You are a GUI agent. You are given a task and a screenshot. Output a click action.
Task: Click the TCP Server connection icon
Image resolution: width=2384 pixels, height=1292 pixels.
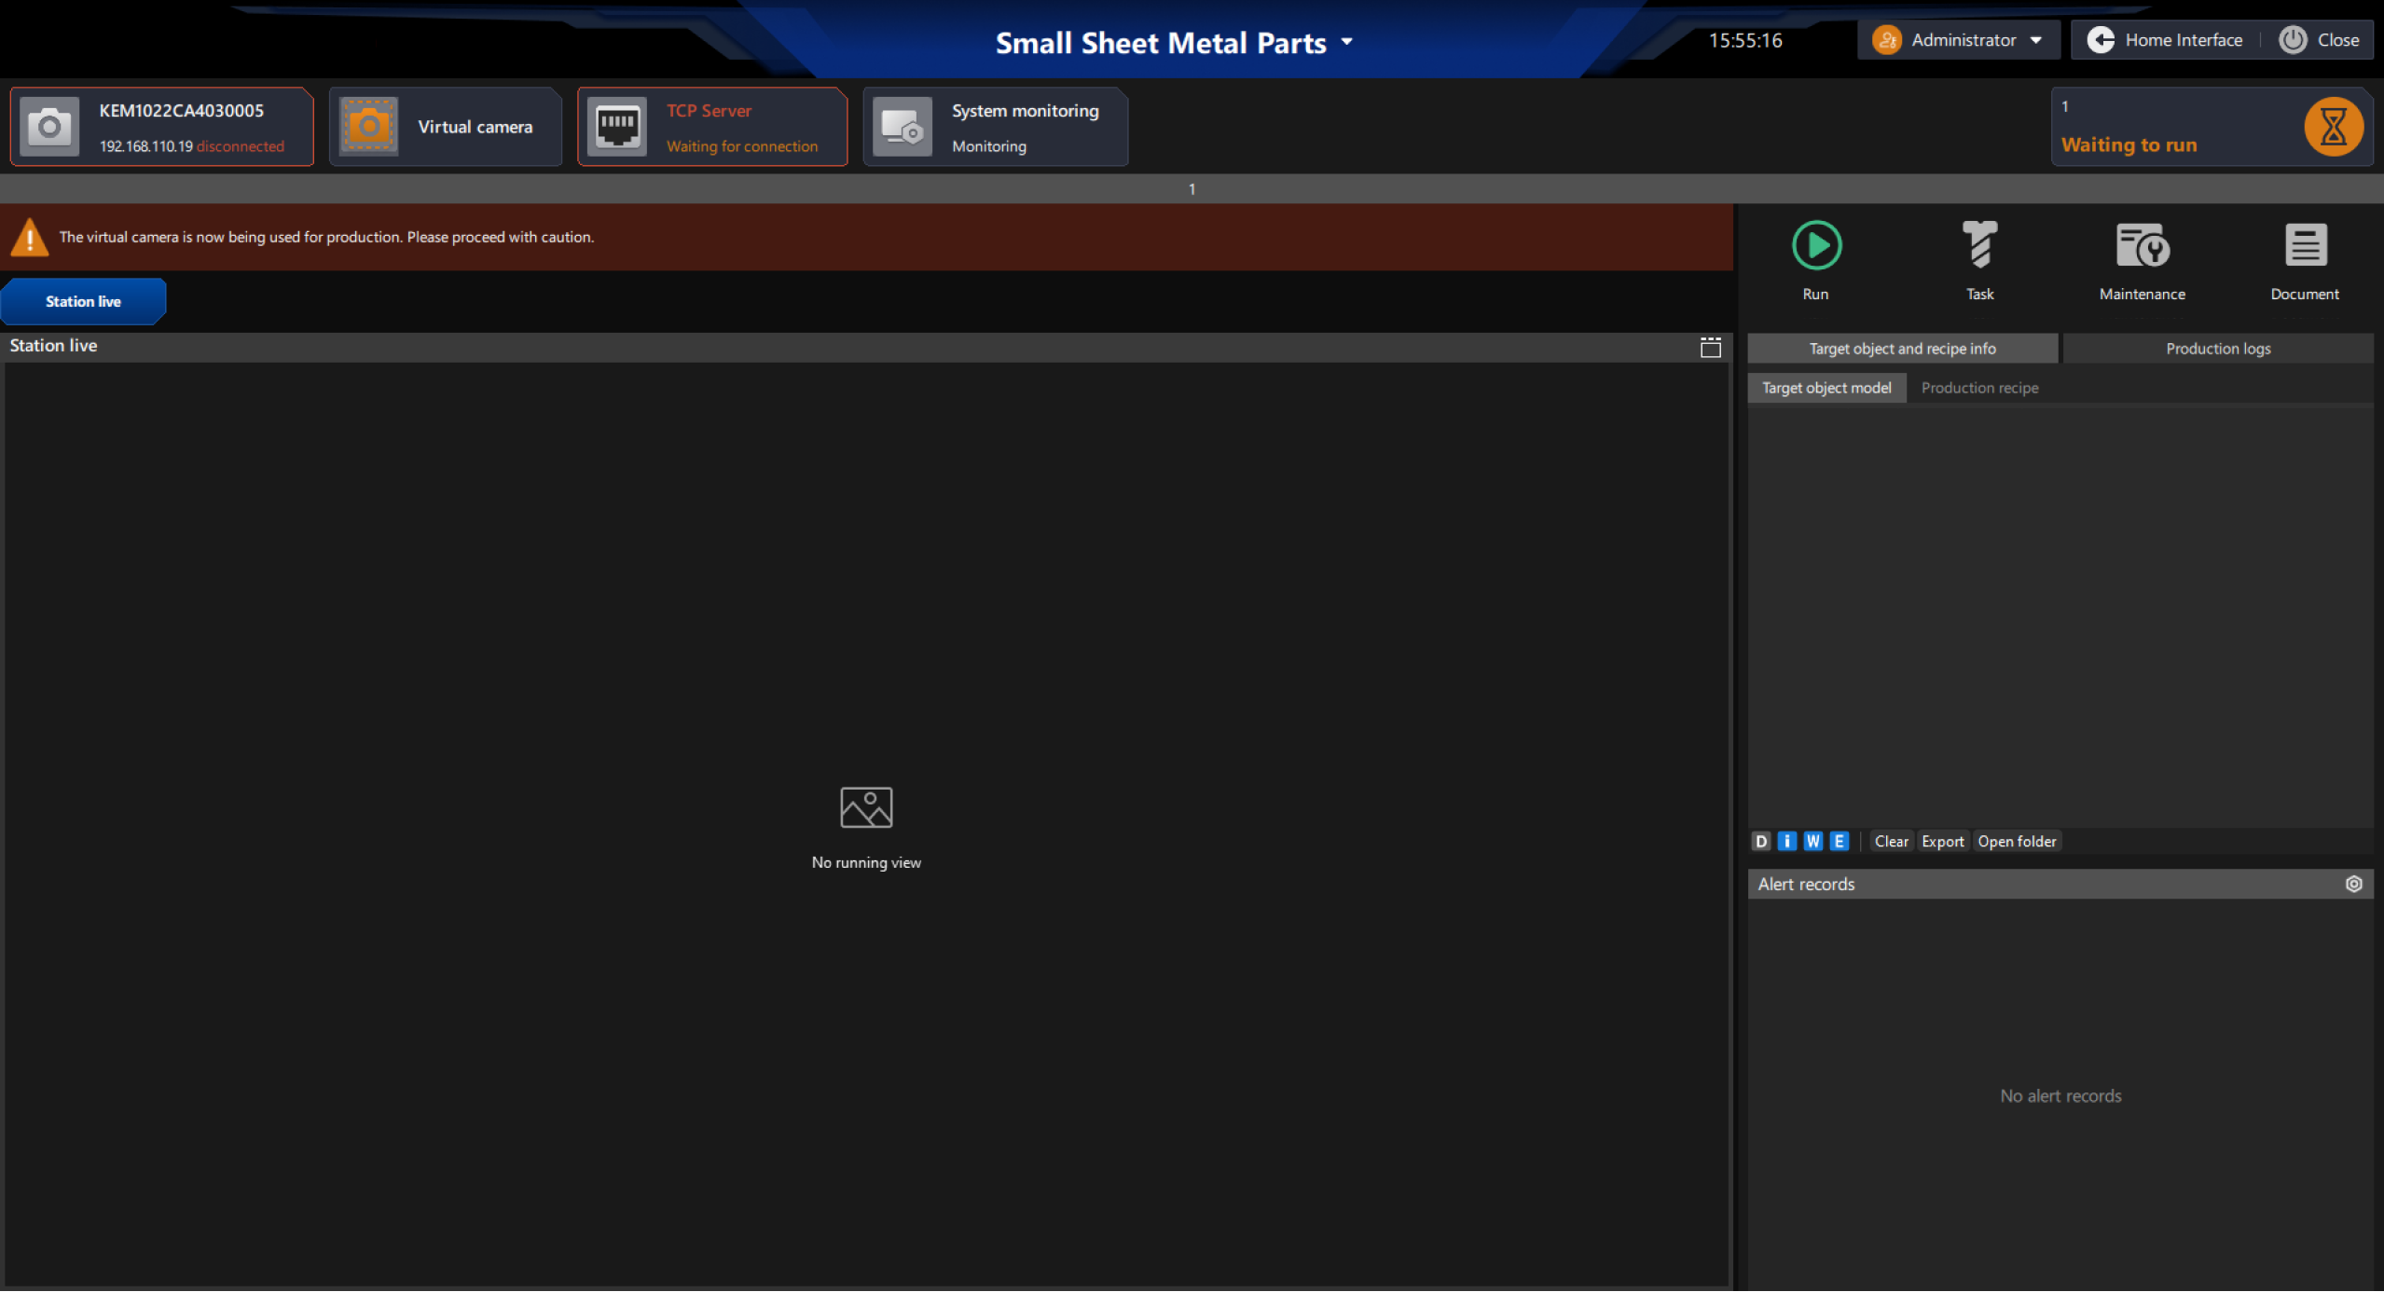pyautogui.click(x=616, y=126)
